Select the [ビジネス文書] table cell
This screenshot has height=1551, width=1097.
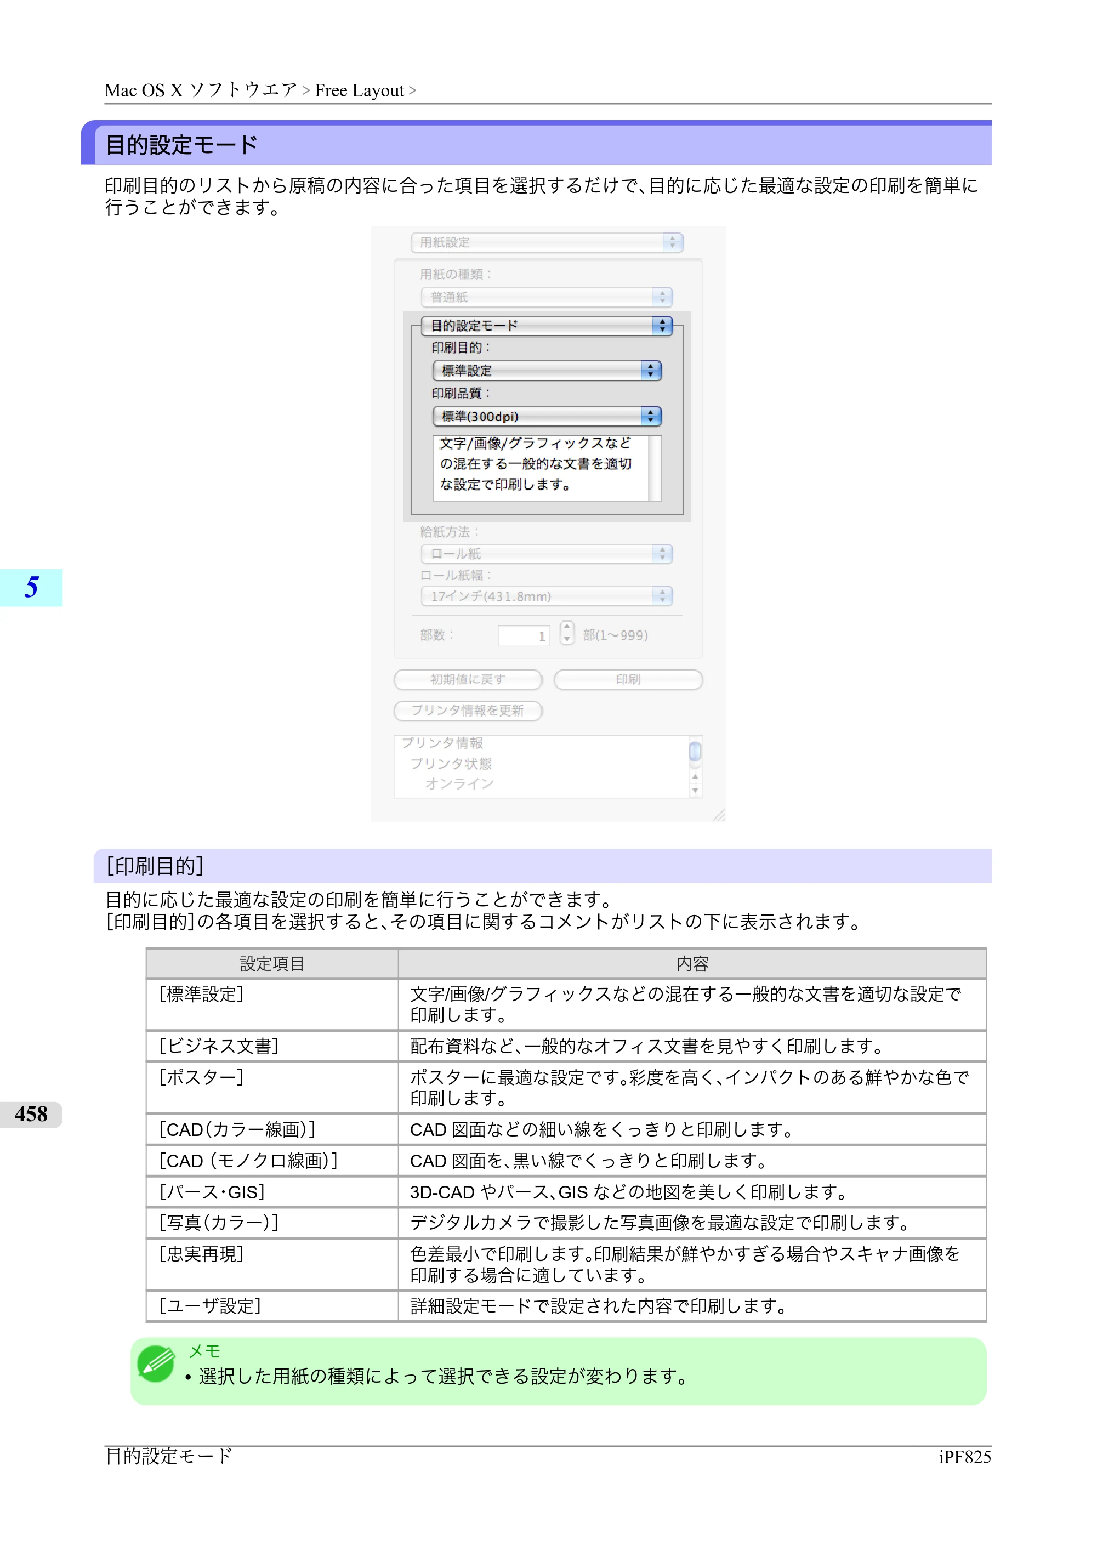coord(272,1047)
